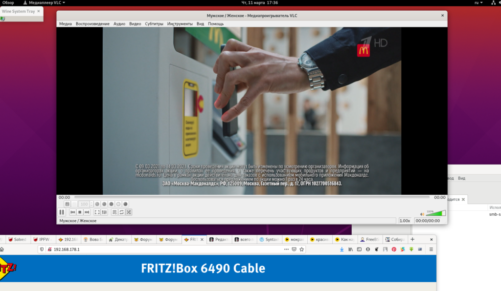Click the Pocket save icon in address bar

[294, 249]
